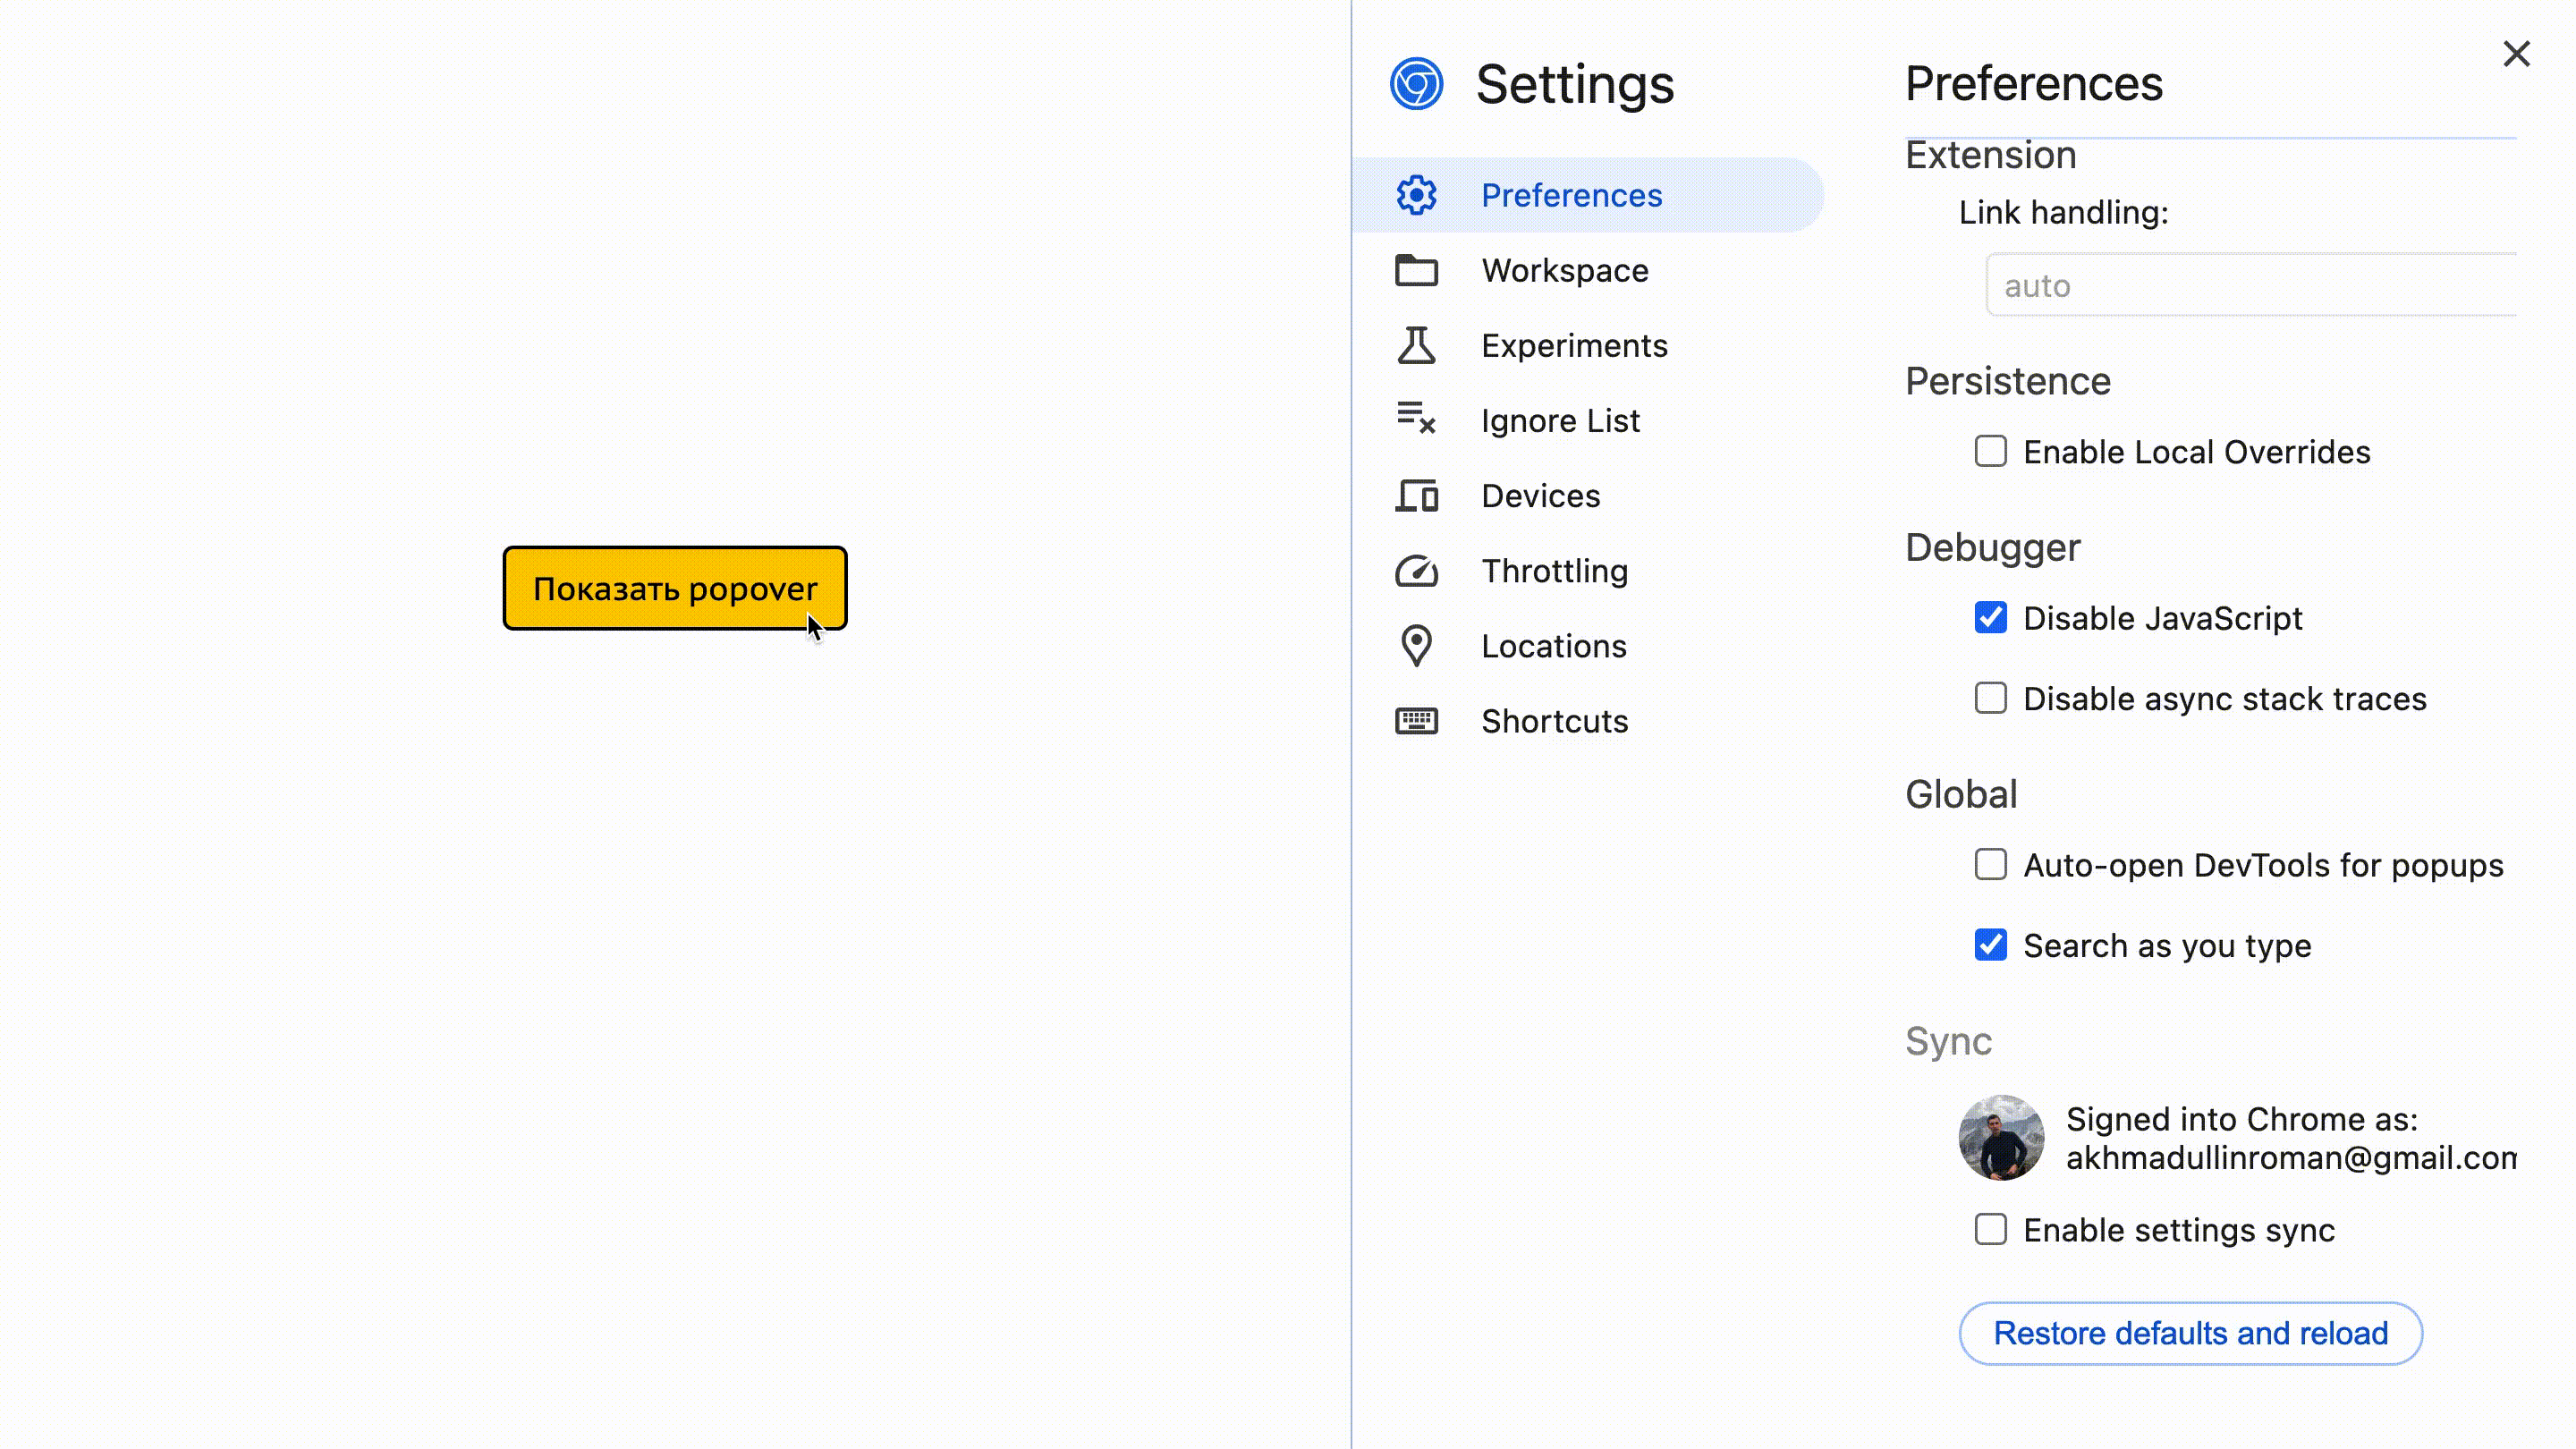Screen dimensions: 2576x1449
Task: Click the Shortcuts keyboard icon
Action: click(1416, 721)
